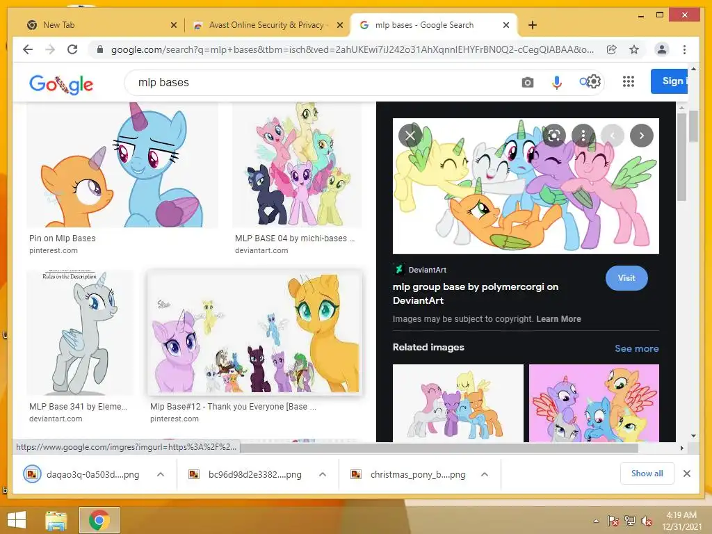Open downloaded christmas_pony_b png file
The width and height of the screenshot is (712, 534).
point(409,474)
